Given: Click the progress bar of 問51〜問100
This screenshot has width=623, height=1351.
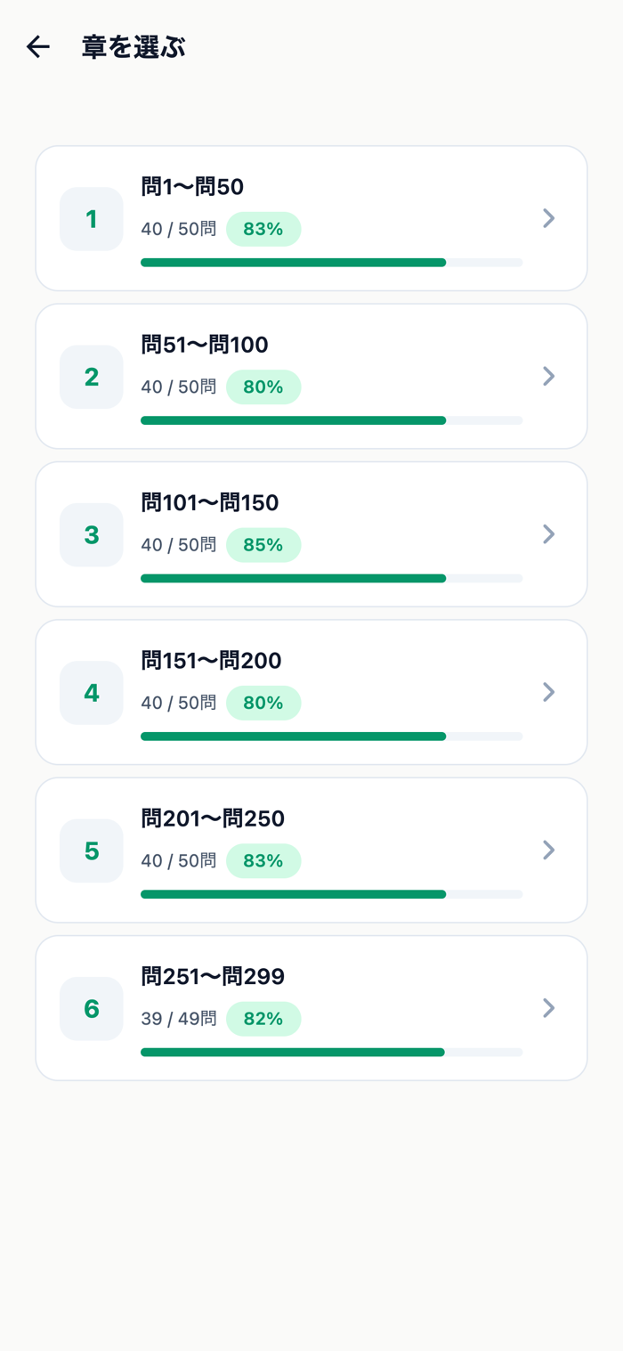Looking at the screenshot, I should pyautogui.click(x=331, y=420).
